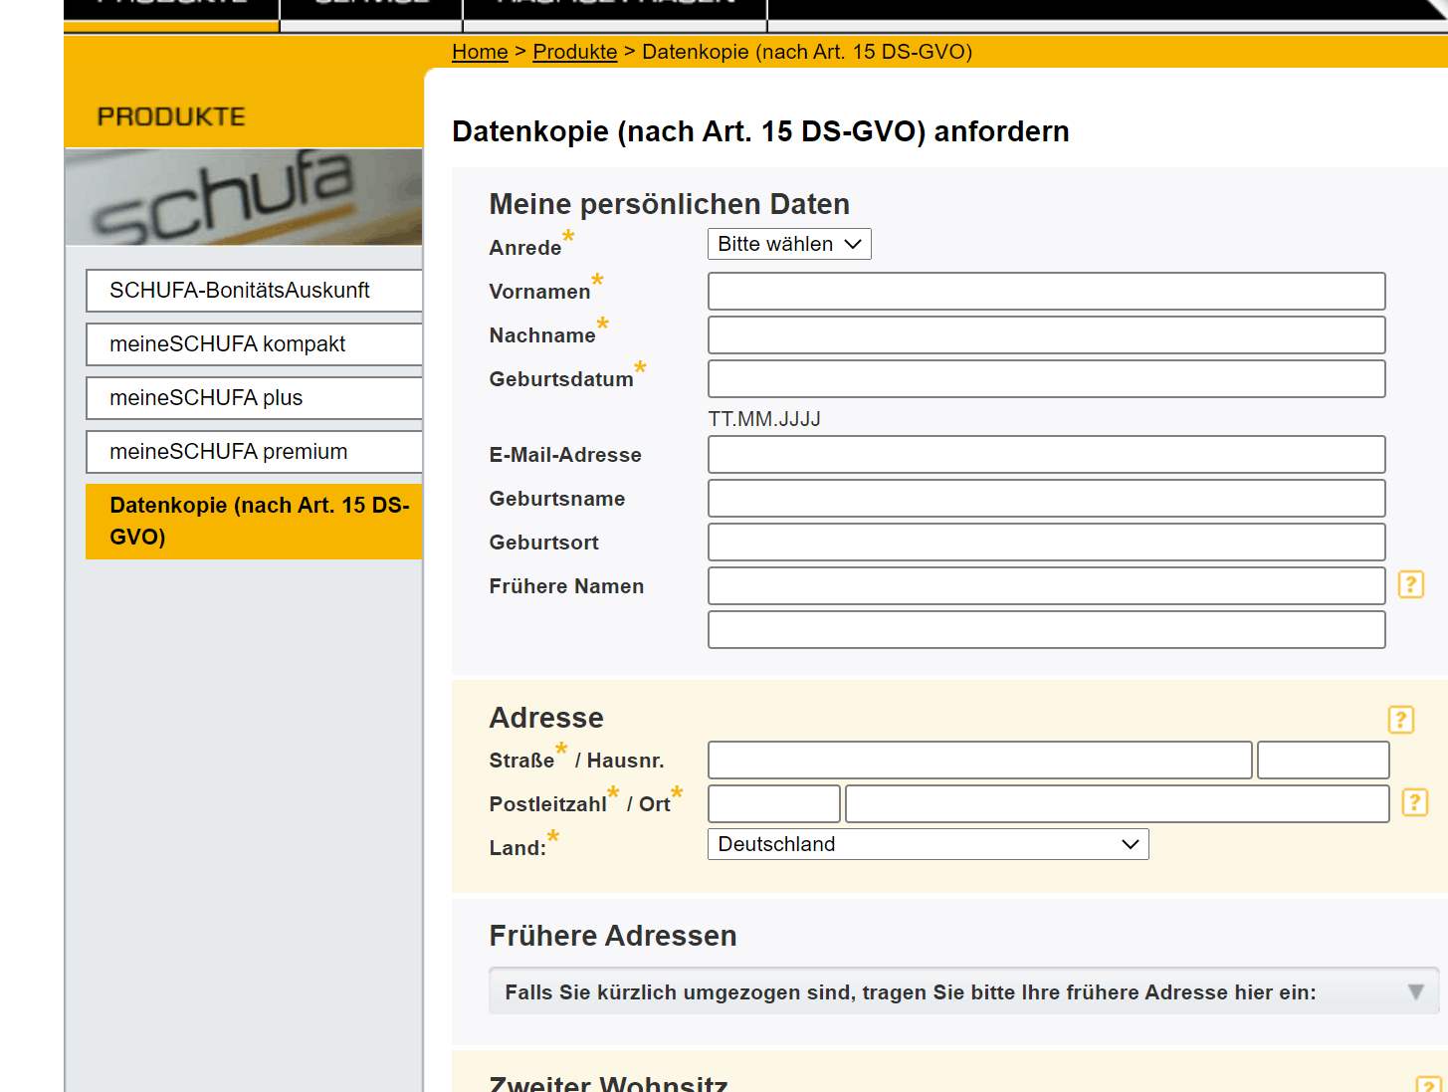Image resolution: width=1448 pixels, height=1092 pixels.
Task: Click the Postleitzahl input field
Action: coord(773,804)
